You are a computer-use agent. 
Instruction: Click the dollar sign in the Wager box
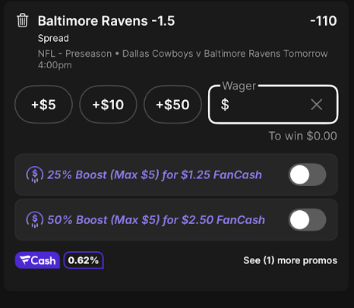tap(225, 105)
